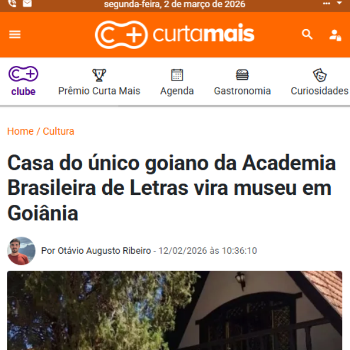350x350 pixels.
Task: Click the author's round avatar photo
Action: coord(21,251)
